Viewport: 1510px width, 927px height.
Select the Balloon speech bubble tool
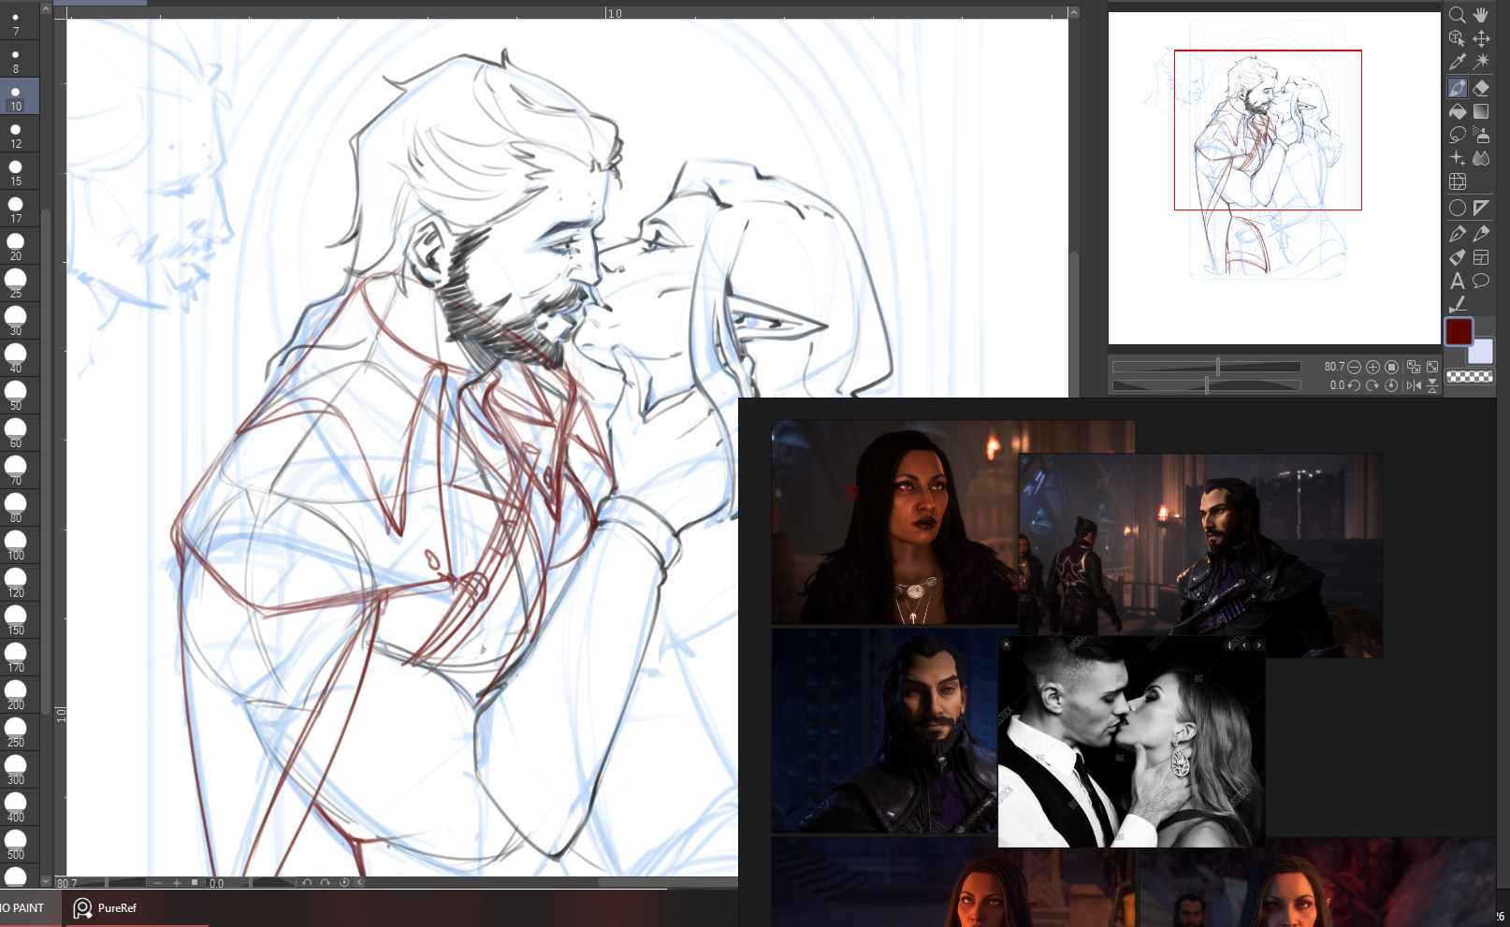(1481, 281)
